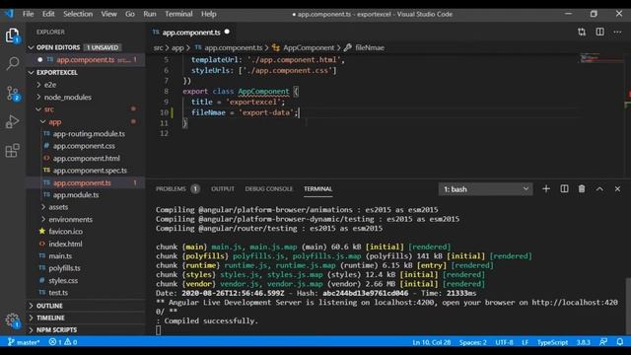The height and width of the screenshot is (355, 631).
Task: Expand the node_modules folder
Action: 68,98
